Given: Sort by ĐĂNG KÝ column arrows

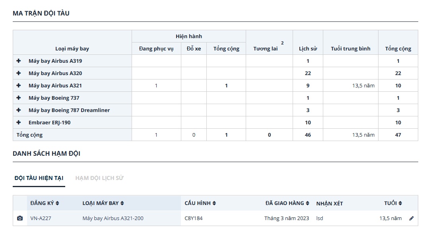Looking at the screenshot, I should click(57, 203).
